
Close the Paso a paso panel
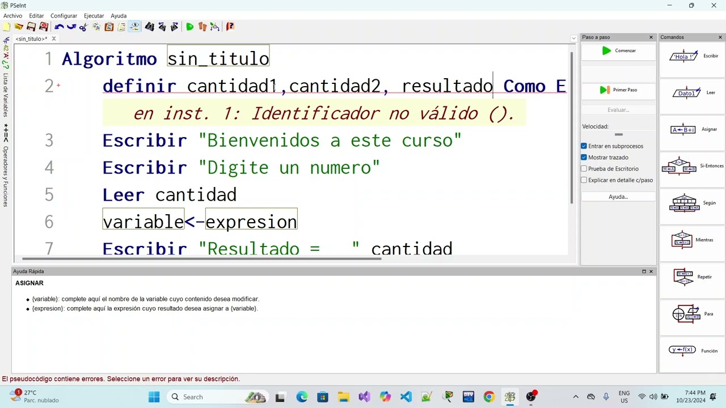click(651, 37)
